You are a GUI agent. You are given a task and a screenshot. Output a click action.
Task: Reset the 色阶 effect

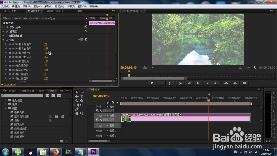[x=86, y=39]
